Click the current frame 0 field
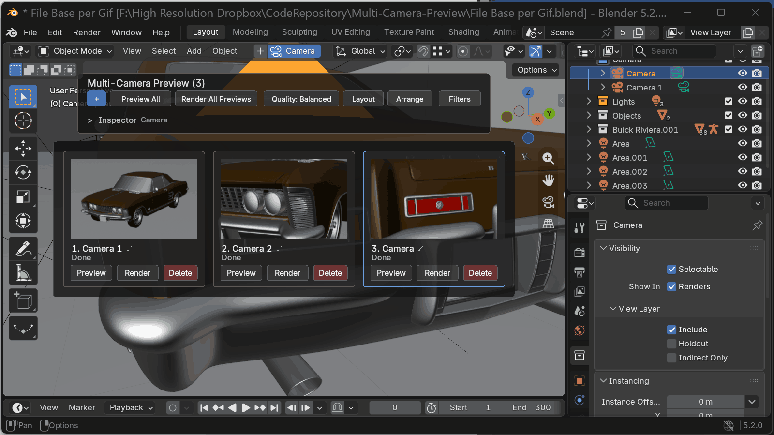This screenshot has width=774, height=435. 395,408
